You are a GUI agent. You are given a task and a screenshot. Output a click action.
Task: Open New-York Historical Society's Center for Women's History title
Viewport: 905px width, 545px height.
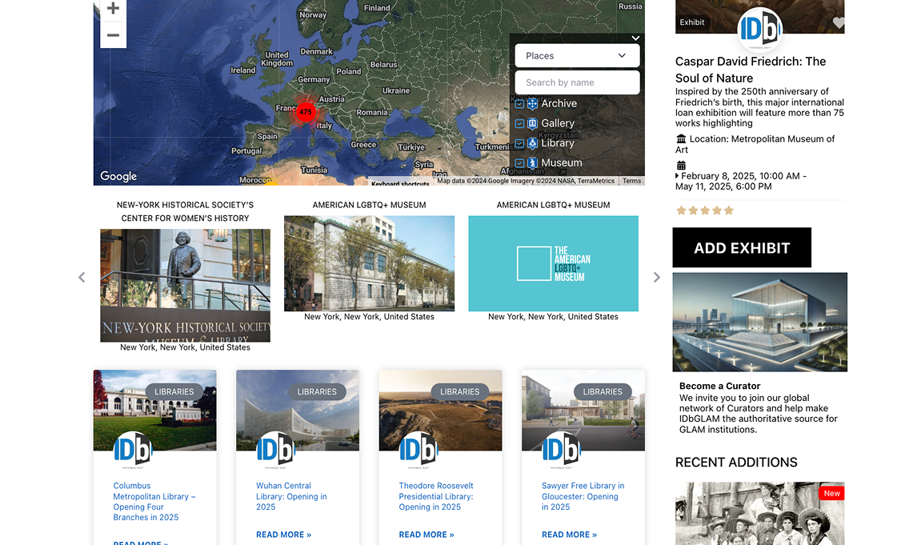point(186,211)
